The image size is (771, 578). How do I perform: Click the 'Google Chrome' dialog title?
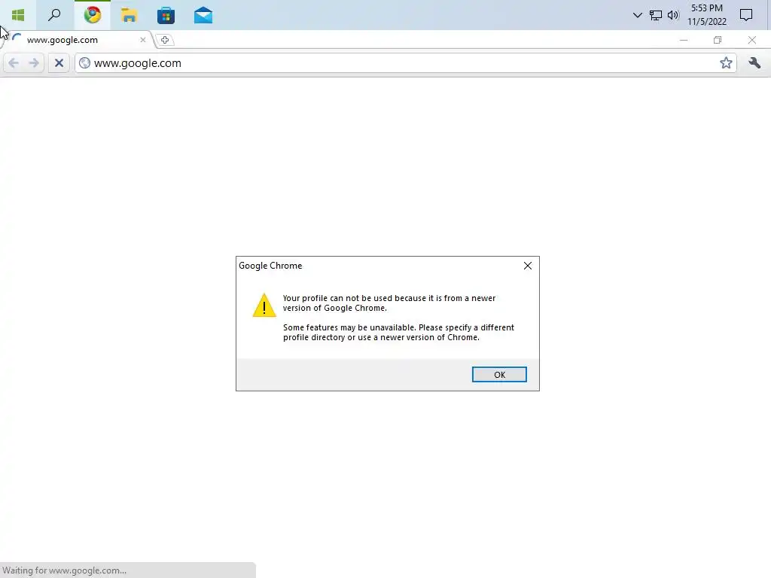tap(270, 266)
